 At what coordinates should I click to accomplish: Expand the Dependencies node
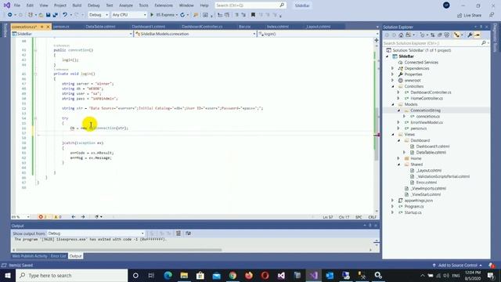point(393,68)
